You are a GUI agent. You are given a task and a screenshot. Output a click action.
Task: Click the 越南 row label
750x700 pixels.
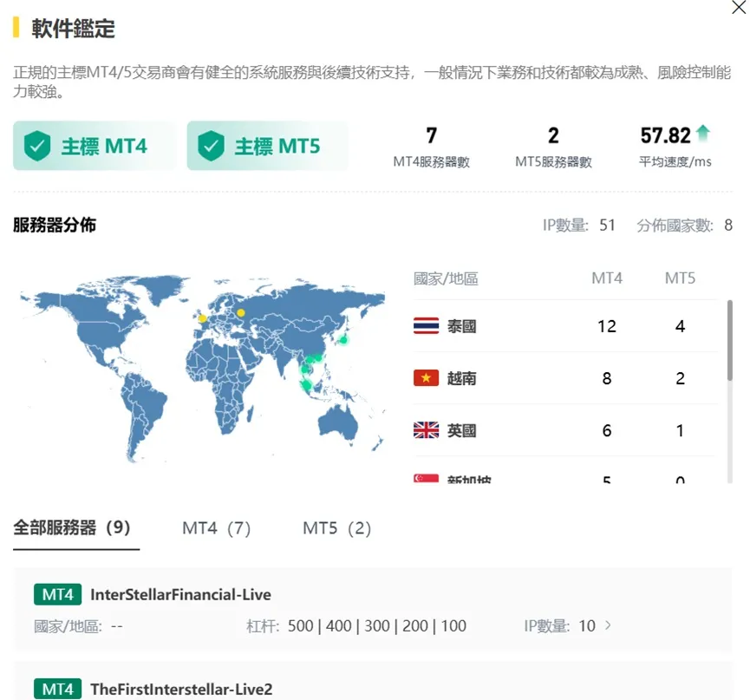point(461,378)
